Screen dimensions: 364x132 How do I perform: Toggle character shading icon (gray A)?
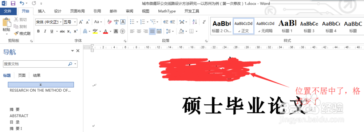[116, 31]
